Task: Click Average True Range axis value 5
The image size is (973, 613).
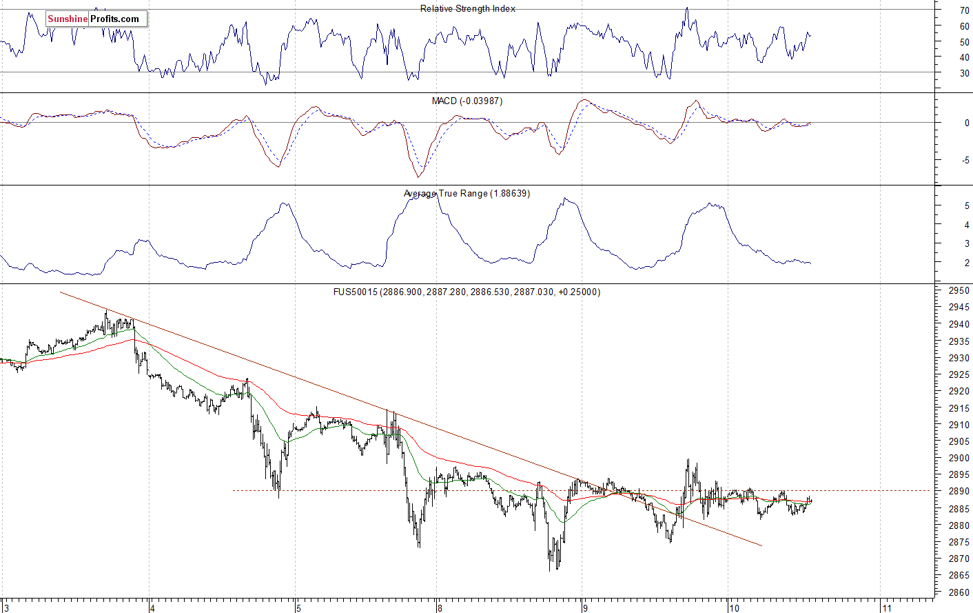Action: [967, 206]
